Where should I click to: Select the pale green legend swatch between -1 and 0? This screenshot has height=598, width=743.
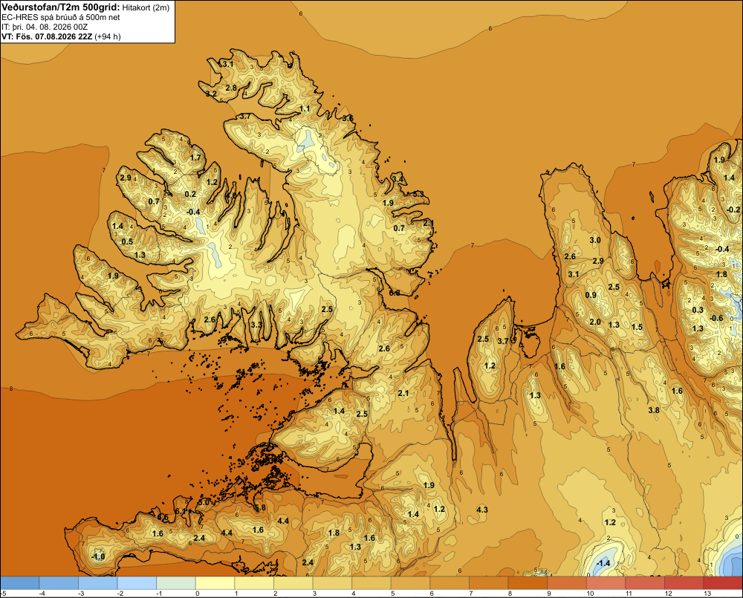[176, 583]
